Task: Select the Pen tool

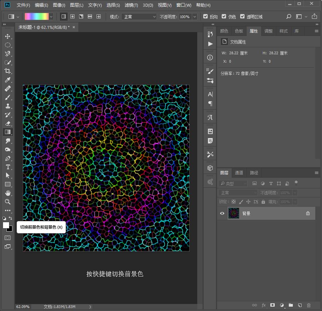Action: coord(7,158)
